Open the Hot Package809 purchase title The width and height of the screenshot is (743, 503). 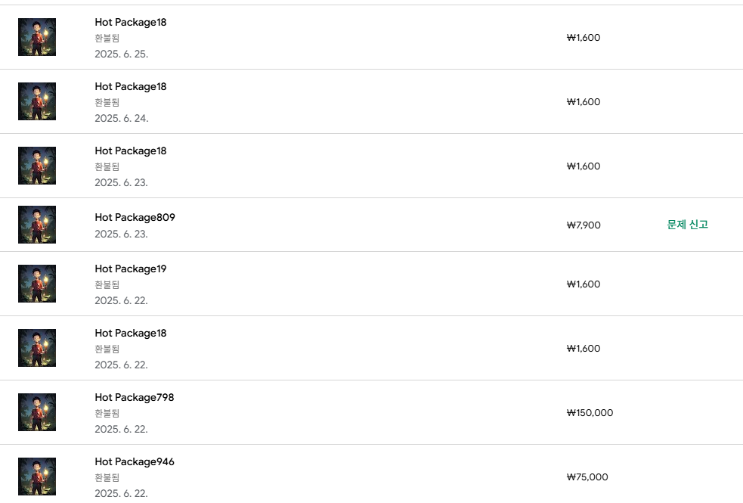tap(135, 217)
